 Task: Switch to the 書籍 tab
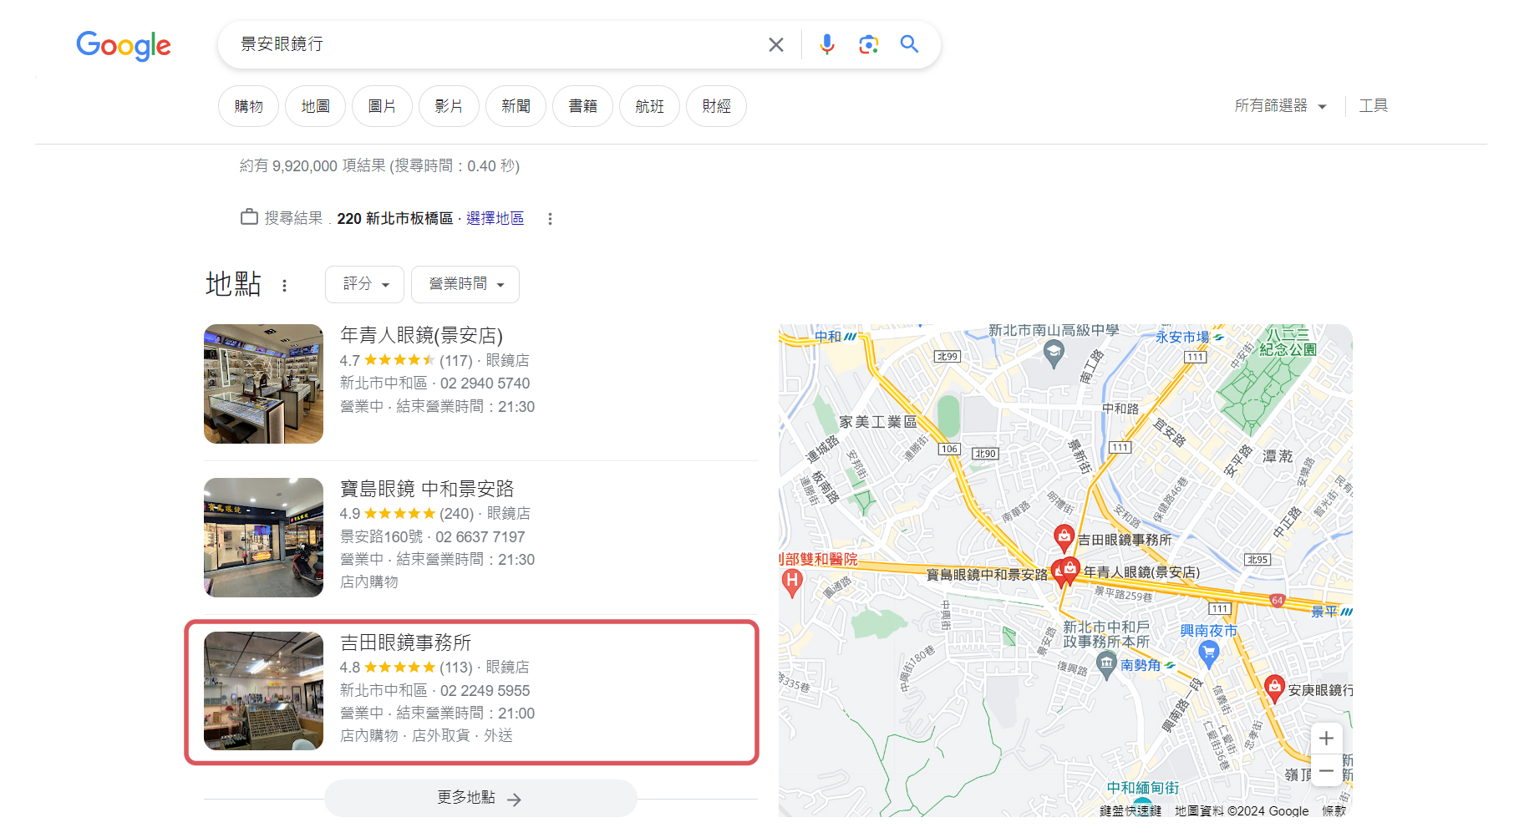point(583,106)
